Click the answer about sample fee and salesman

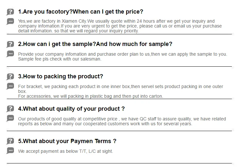pyautogui.click(x=122, y=57)
